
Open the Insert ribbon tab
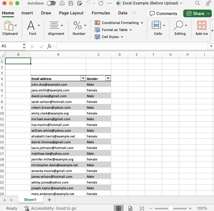tap(27, 13)
